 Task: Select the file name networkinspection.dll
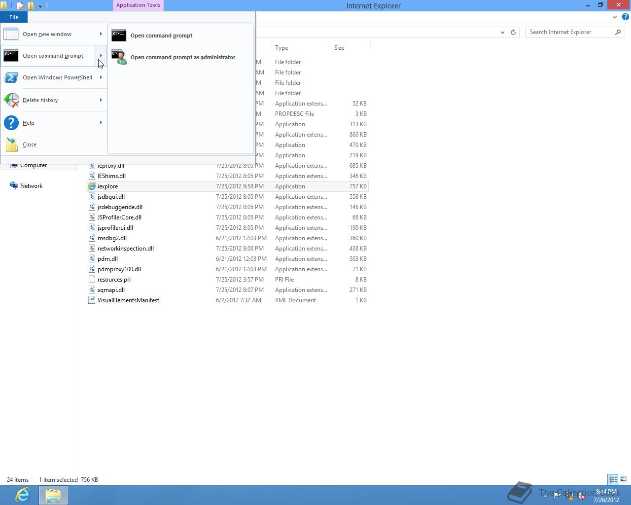pos(126,249)
